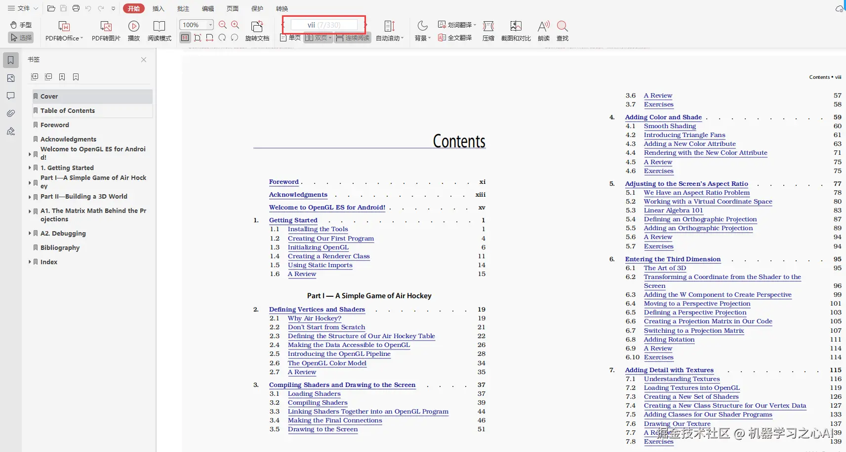Open the 'Creating Our First Program' link
846x452 pixels.
331,239
